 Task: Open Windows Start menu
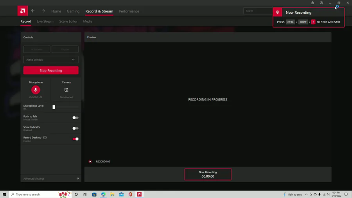4,194
